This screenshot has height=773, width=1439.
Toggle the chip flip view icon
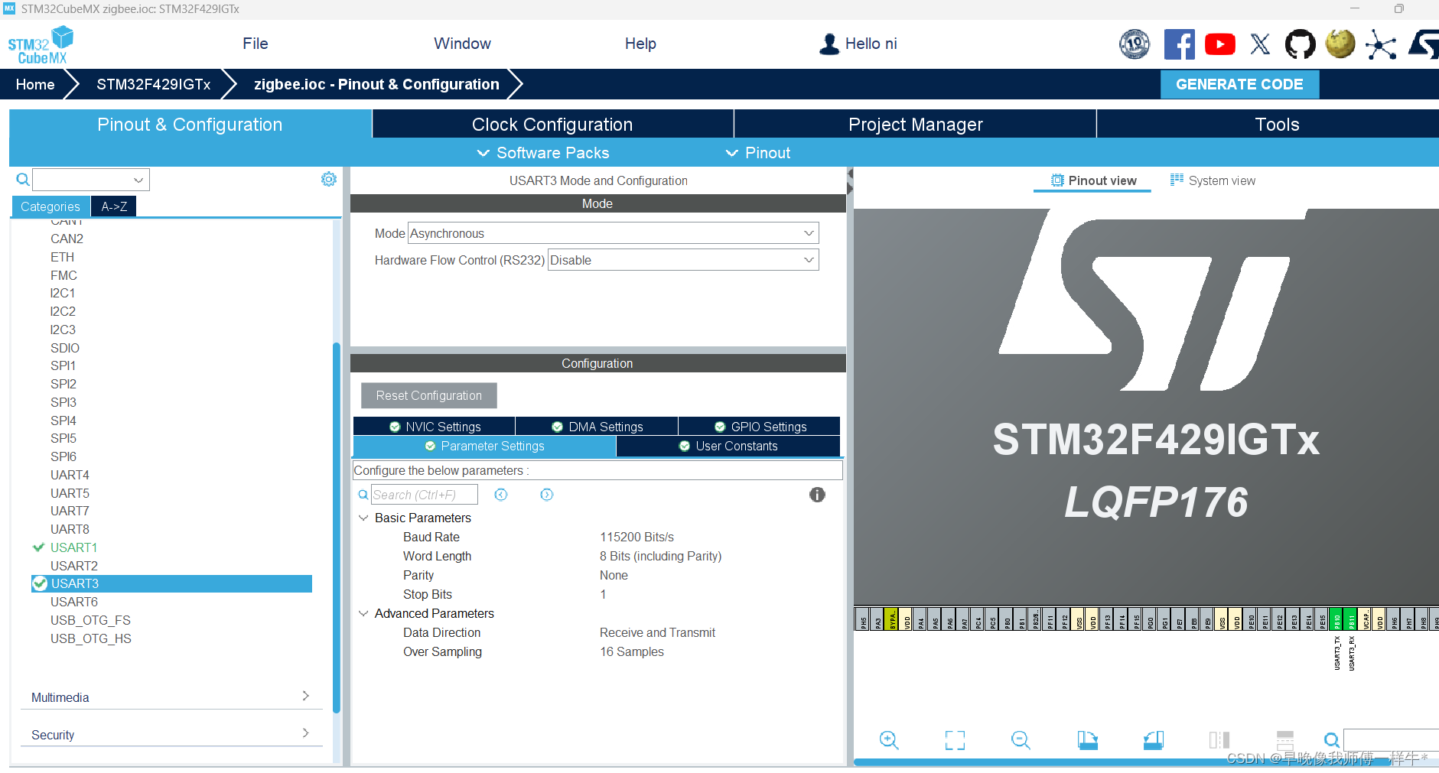[x=1219, y=740]
